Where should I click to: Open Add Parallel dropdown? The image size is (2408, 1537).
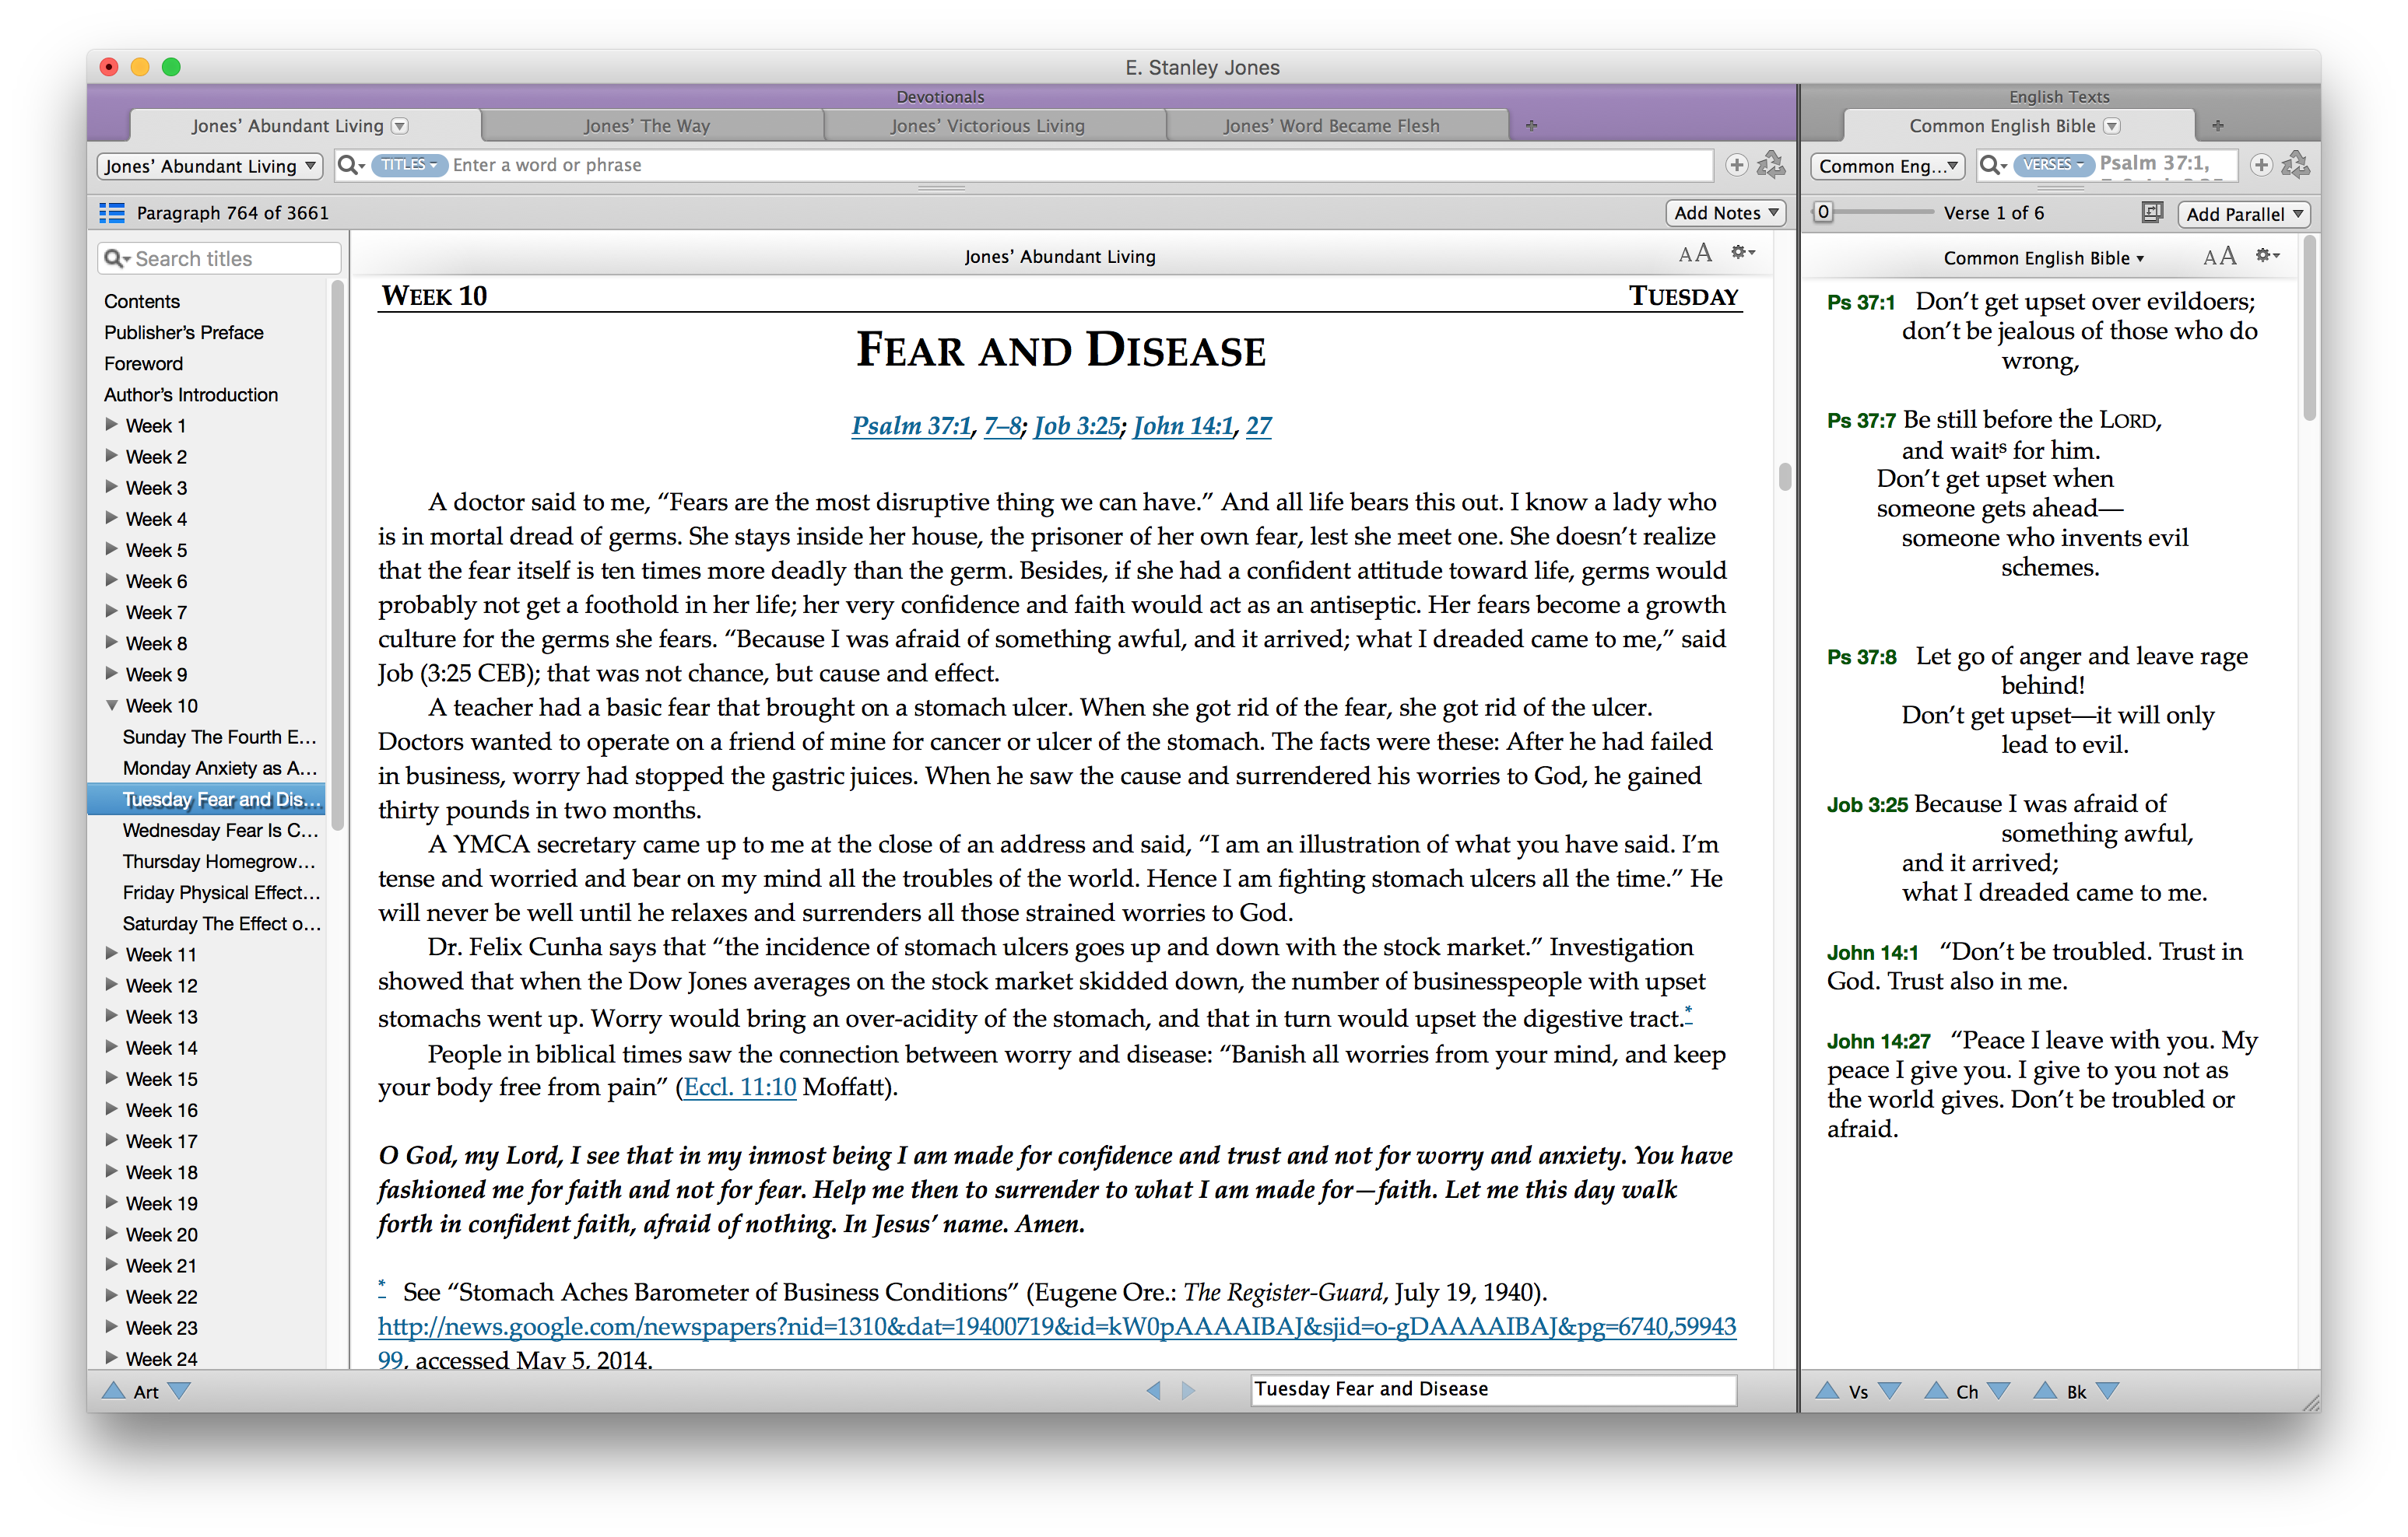point(2244,214)
